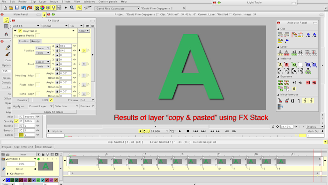328x185 pixels.
Task: Click the flag icon in Animator Clip section
Action: click(x=287, y=41)
